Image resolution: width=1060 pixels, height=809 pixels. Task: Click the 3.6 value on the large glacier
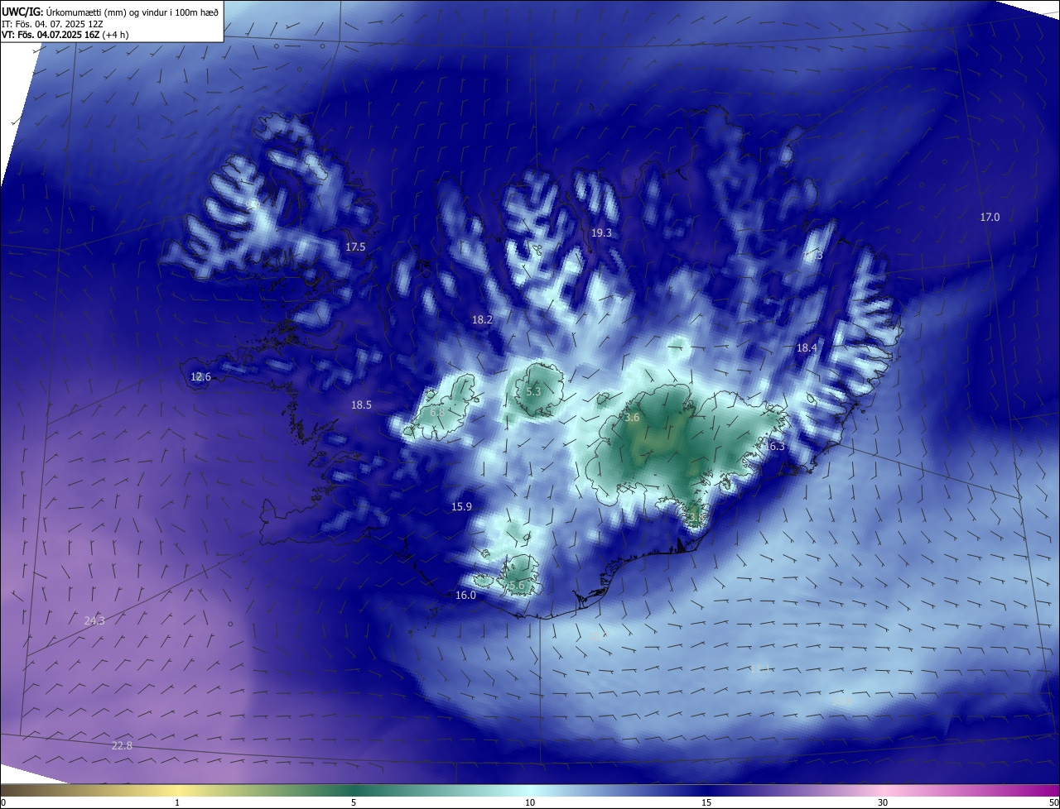click(632, 418)
